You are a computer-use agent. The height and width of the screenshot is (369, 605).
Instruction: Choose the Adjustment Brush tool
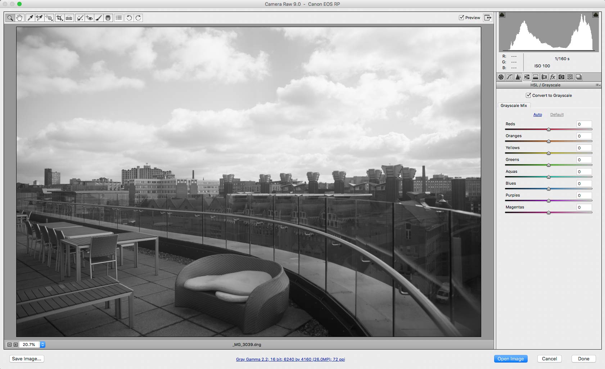(99, 18)
